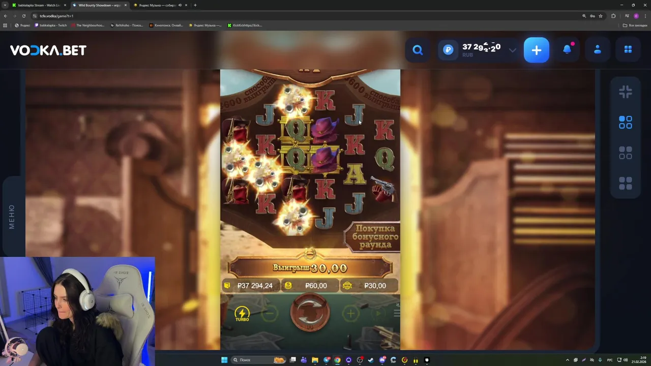Switch the РУС keyboard language

pyautogui.click(x=610, y=360)
